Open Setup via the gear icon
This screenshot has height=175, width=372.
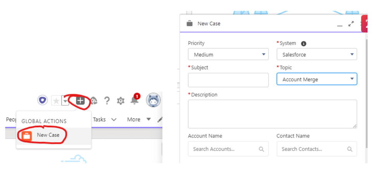tap(121, 101)
